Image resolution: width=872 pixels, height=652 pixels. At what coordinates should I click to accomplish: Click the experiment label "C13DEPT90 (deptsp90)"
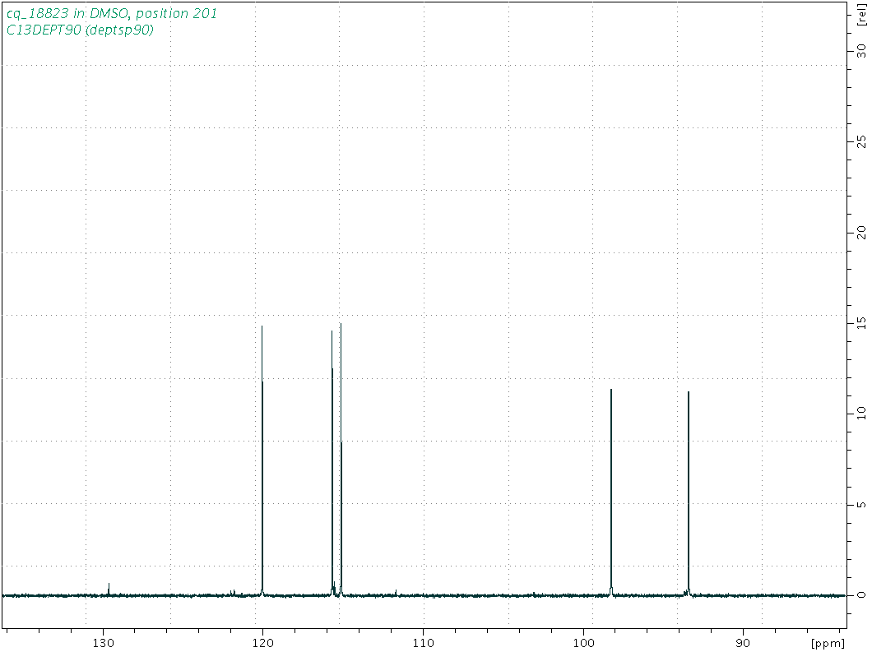[x=80, y=30]
